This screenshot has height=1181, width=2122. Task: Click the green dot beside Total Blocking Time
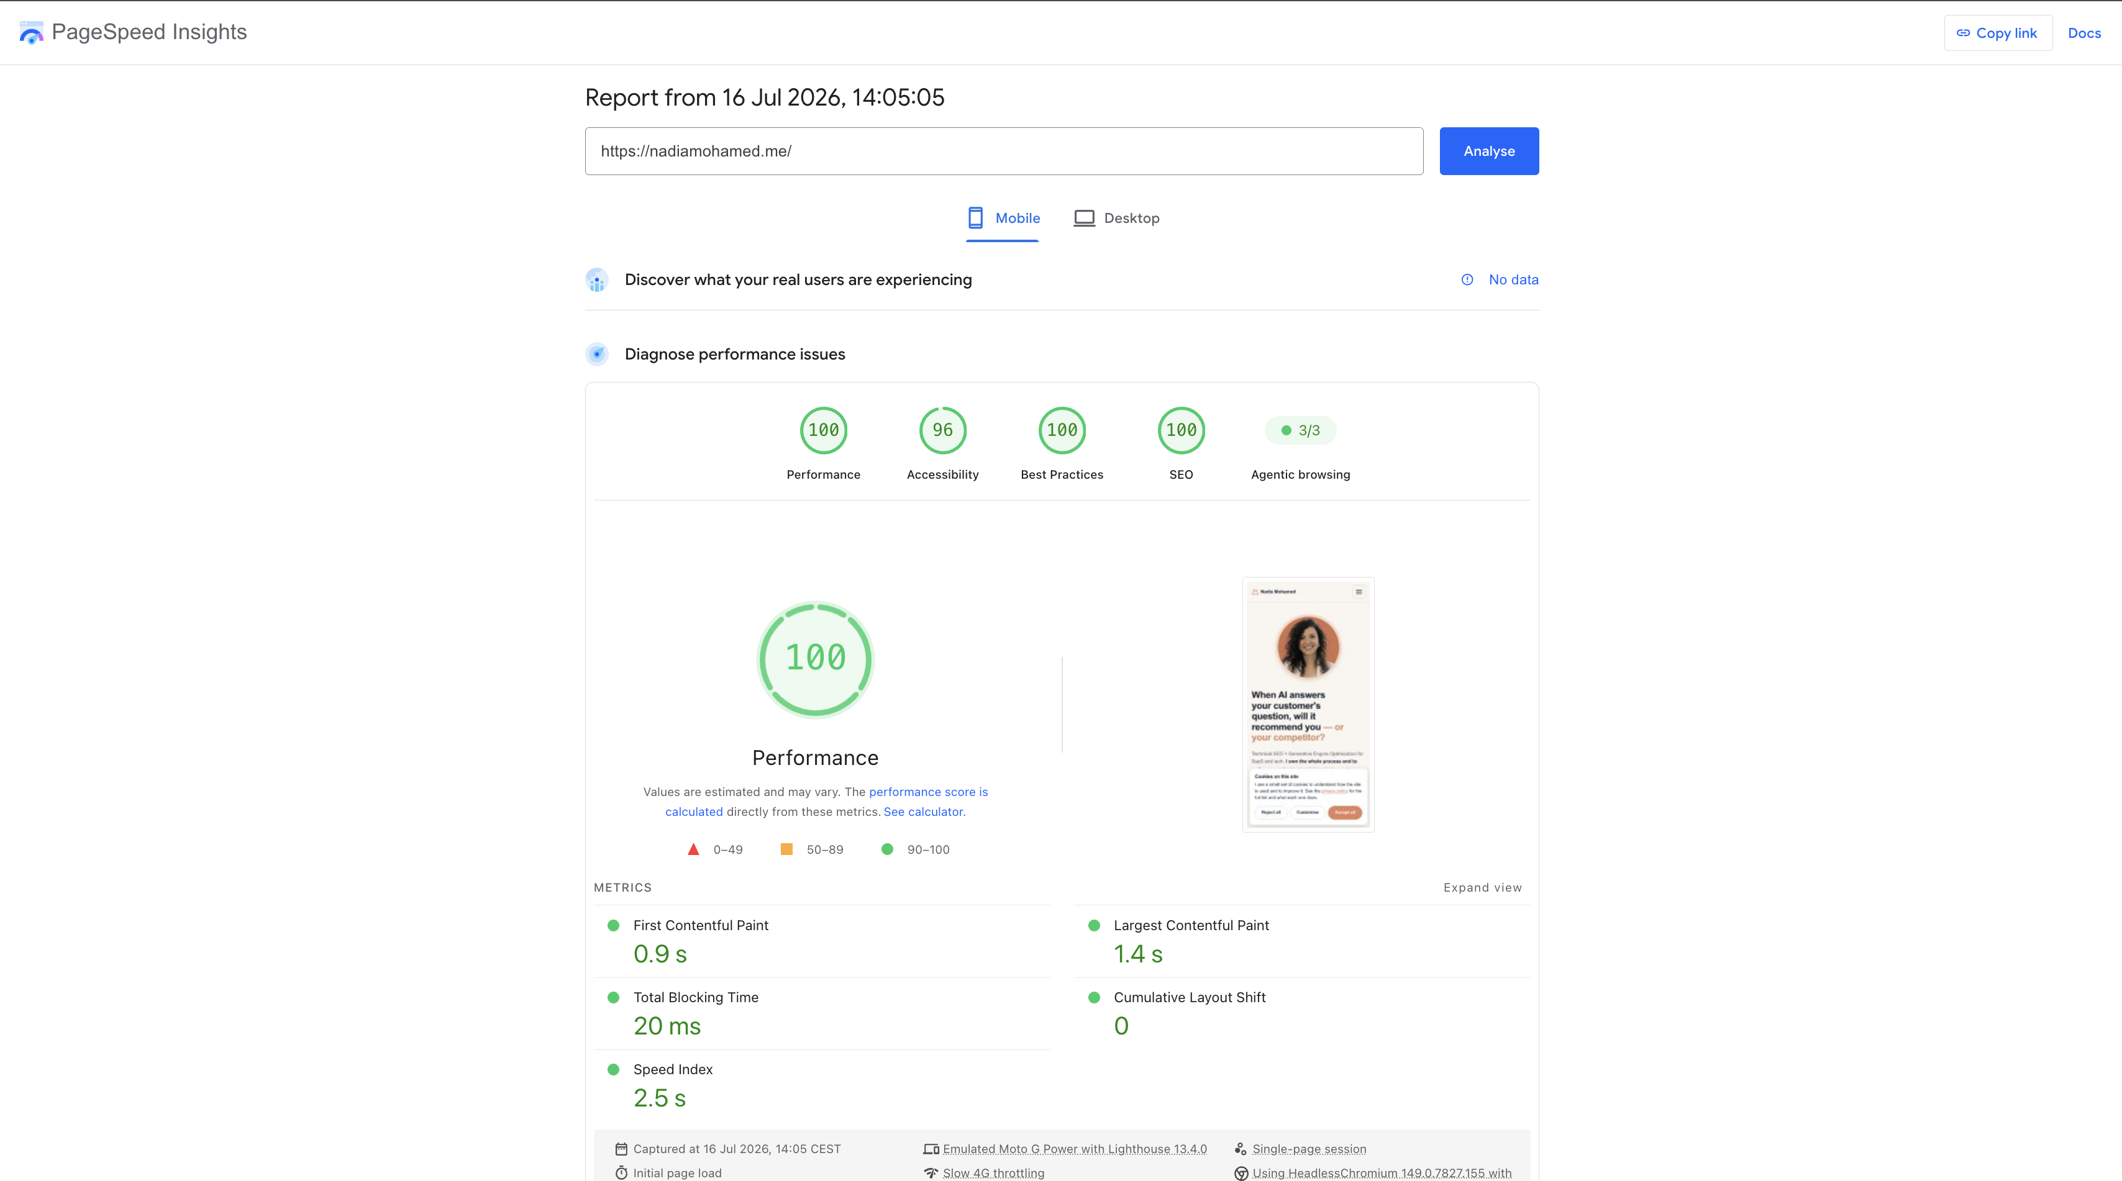coord(613,997)
